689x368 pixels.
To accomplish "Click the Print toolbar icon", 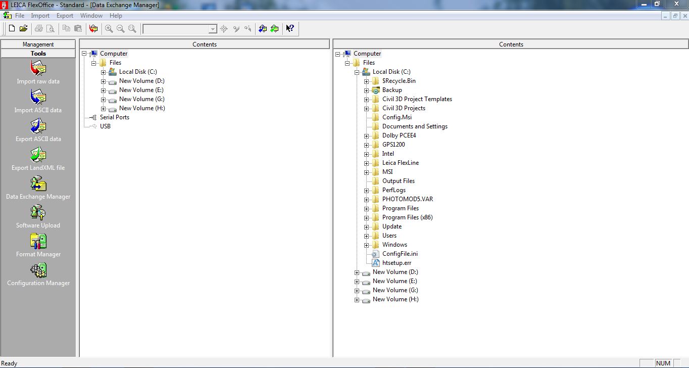I will point(39,29).
